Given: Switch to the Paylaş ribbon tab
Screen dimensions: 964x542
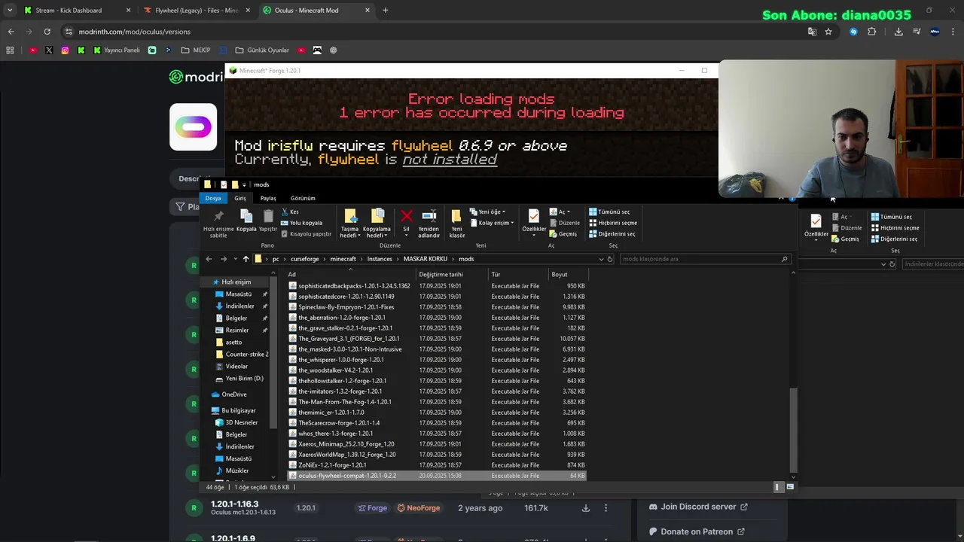Looking at the screenshot, I should point(268,198).
